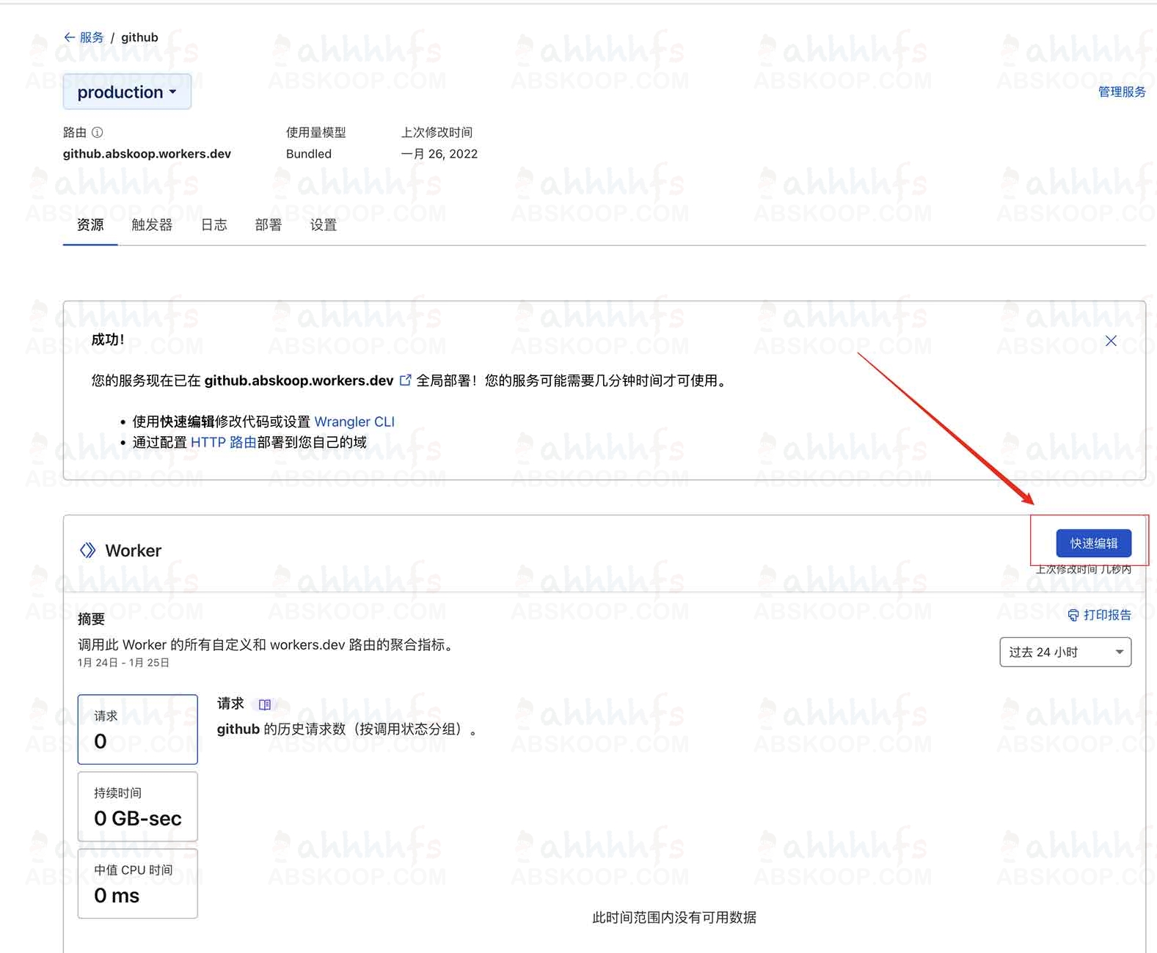Click the info icon next to 路由
Viewport: 1157px width, 953px height.
click(x=97, y=133)
